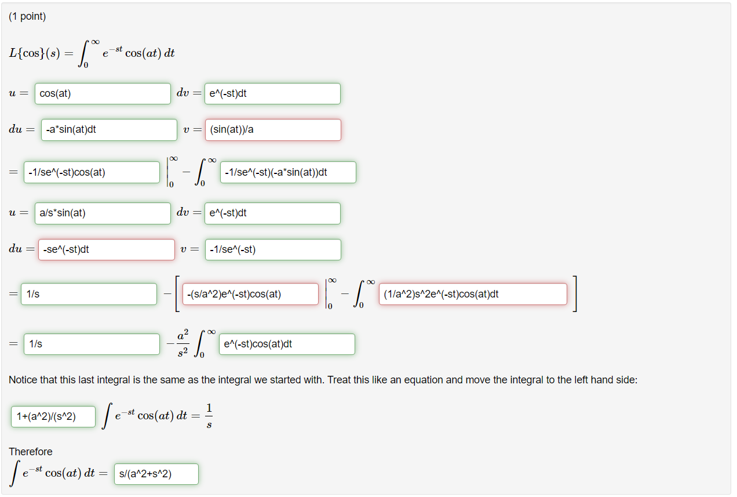Click the (1/a^2)s^2e^(-st)cos(at)dt integrand box
The height and width of the screenshot is (497, 737).
473,294
